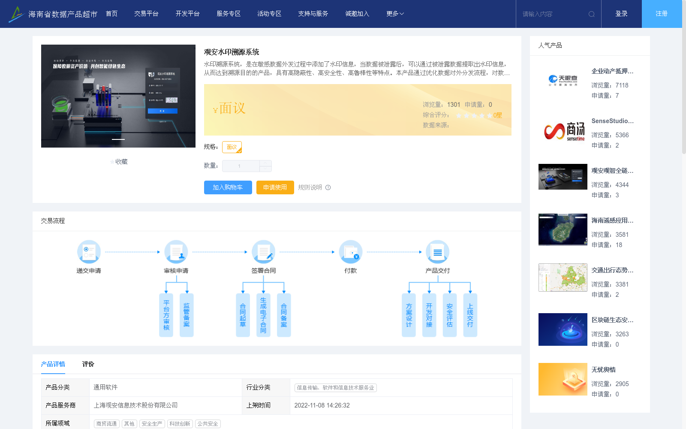Click the site logo icon in header
The image size is (686, 429).
click(16, 14)
